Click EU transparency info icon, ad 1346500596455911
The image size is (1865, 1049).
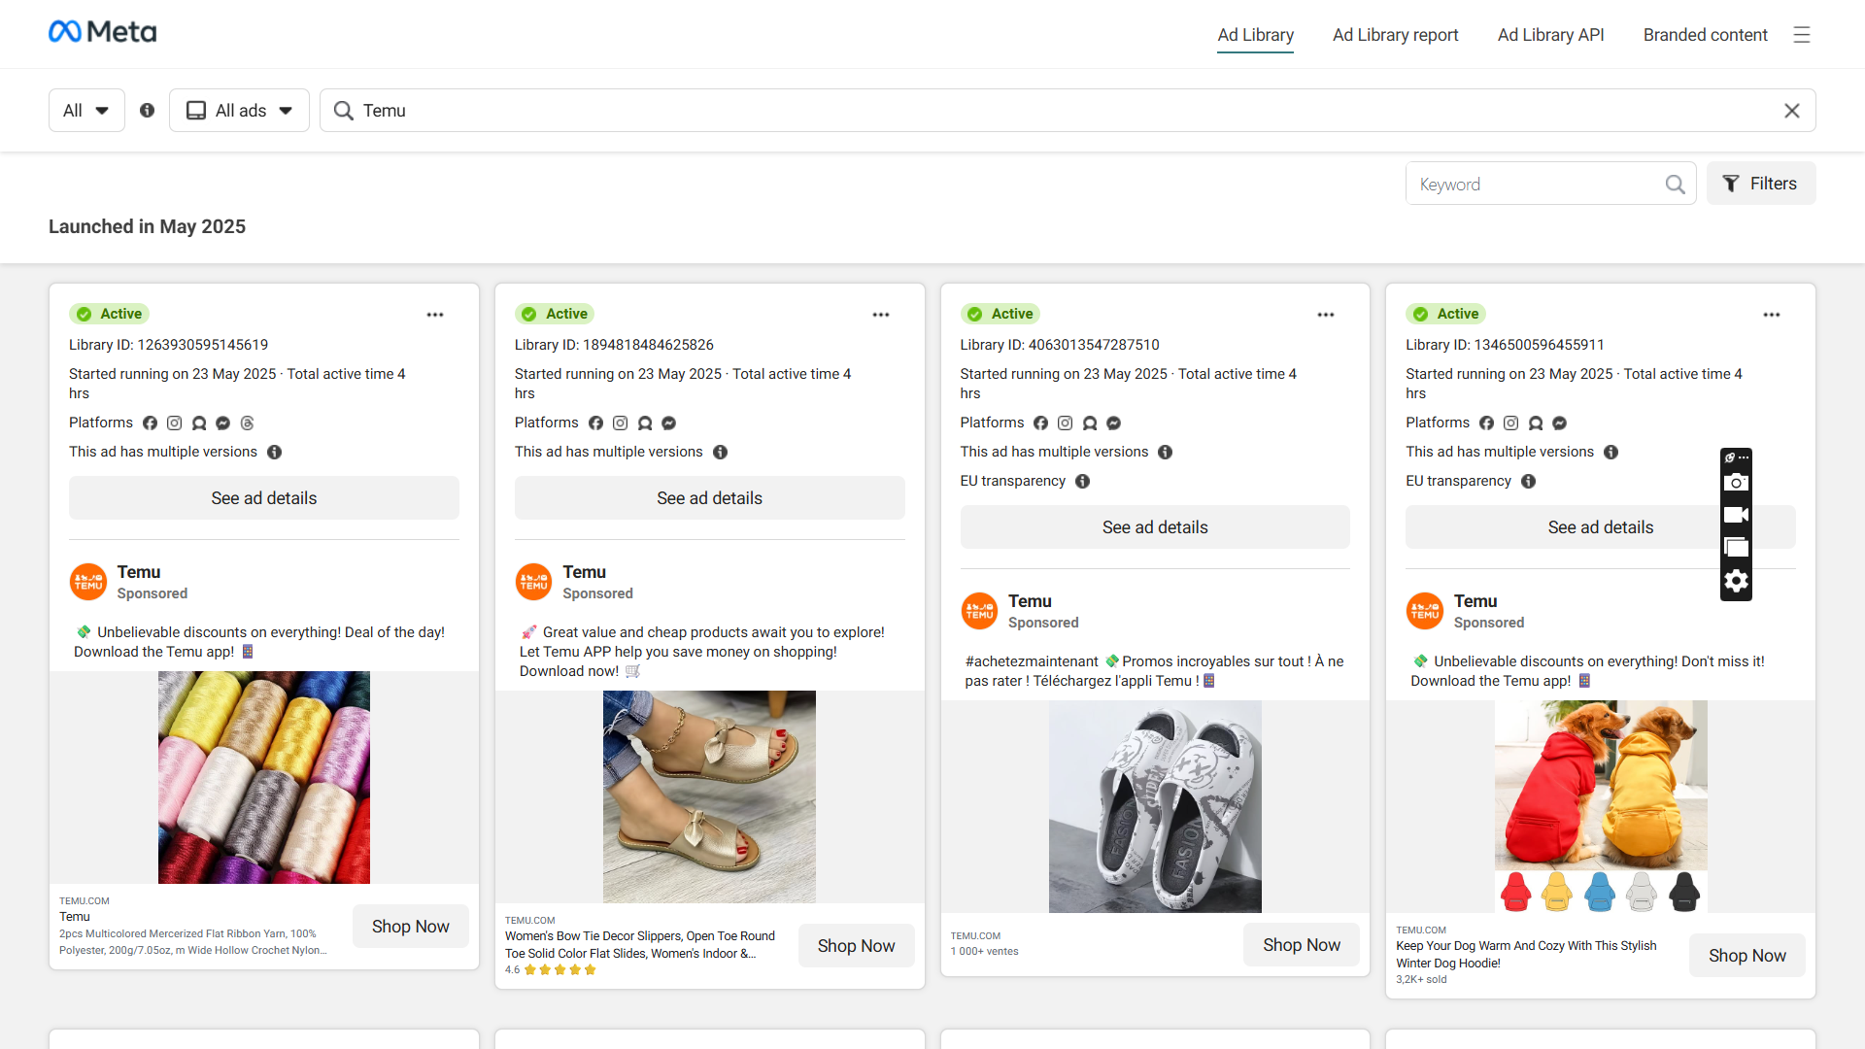click(x=1528, y=482)
